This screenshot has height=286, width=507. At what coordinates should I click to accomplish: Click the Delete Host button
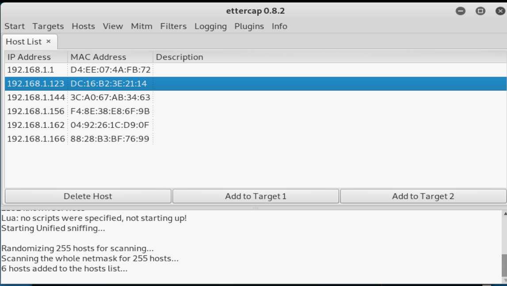point(88,196)
